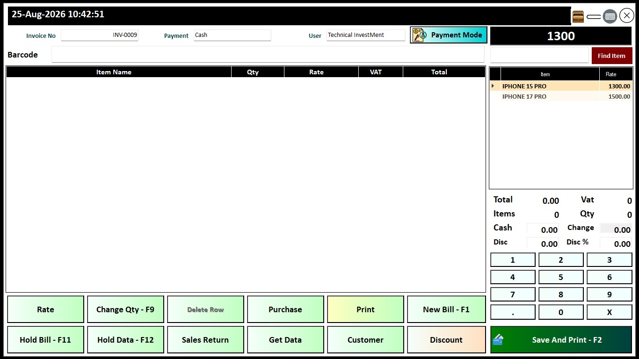639x359 pixels.
Task: Click into the Barcode input field
Action: coord(268,55)
